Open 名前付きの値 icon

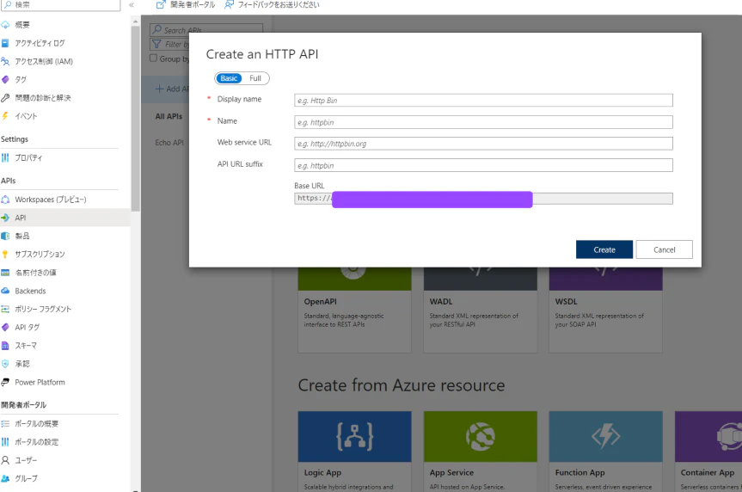(5, 273)
